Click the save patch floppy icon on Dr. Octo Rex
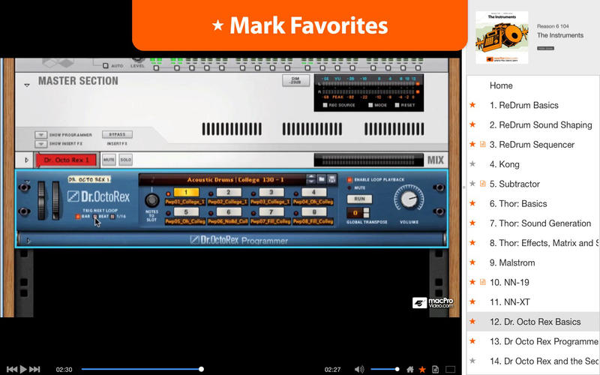 pos(331,179)
